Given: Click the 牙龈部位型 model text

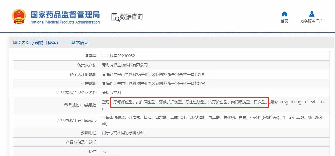Looking at the screenshot, I should point(123,102).
